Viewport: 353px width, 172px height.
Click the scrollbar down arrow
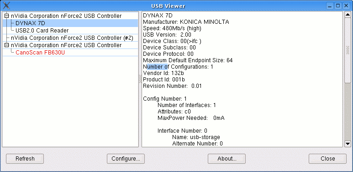click(x=348, y=144)
